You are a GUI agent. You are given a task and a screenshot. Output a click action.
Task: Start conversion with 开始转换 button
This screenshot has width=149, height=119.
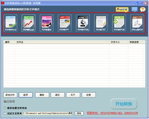(124, 104)
